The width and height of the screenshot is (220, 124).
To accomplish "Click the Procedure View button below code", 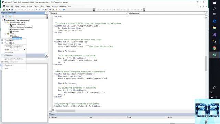I will click(51, 111).
